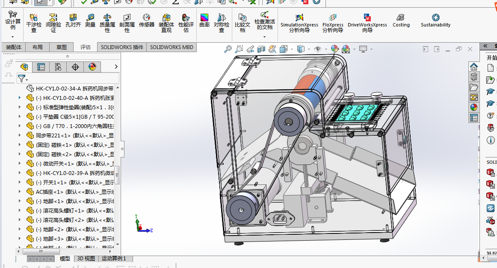Click Zoom to Fit in view toolbar
The height and width of the screenshot is (268, 497).
click(228, 49)
